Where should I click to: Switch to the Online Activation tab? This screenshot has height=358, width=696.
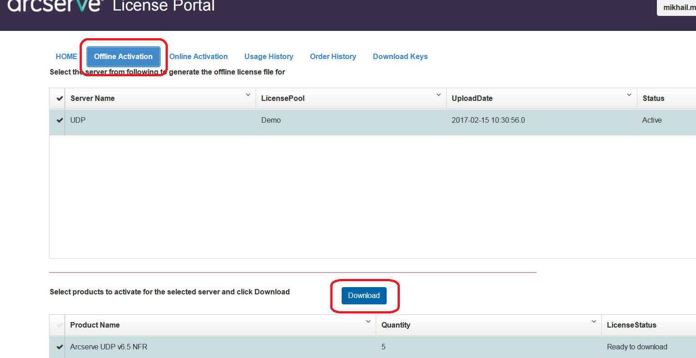[x=198, y=56]
